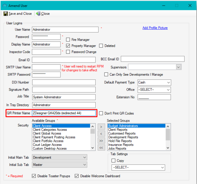197x184 pixels.
Task: Click the Signature Path input field
Action: (x=64, y=90)
